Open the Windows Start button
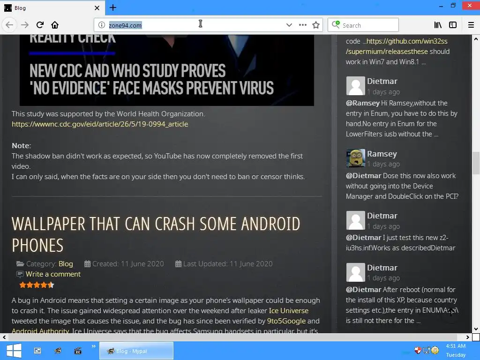Screen dimensions: 480x360 [14, 351]
